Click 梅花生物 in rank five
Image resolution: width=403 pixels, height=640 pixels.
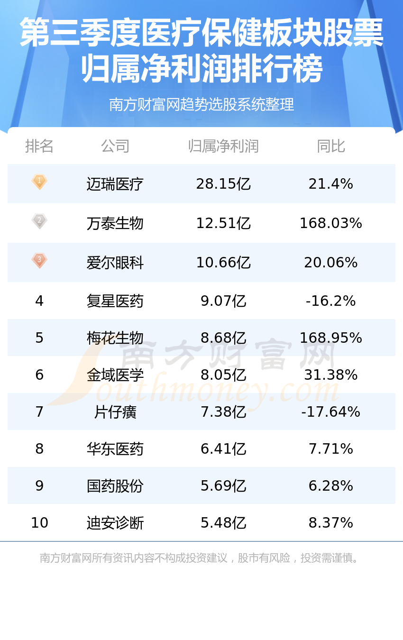tap(115, 338)
